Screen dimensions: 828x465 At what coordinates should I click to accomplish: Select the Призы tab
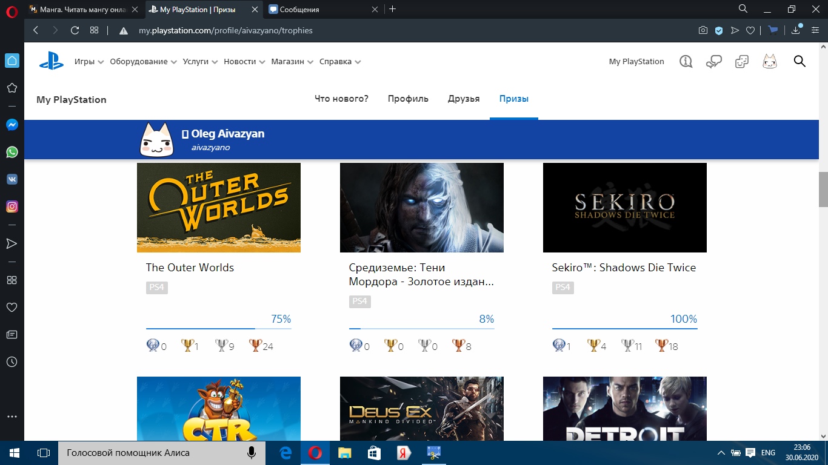tap(514, 99)
